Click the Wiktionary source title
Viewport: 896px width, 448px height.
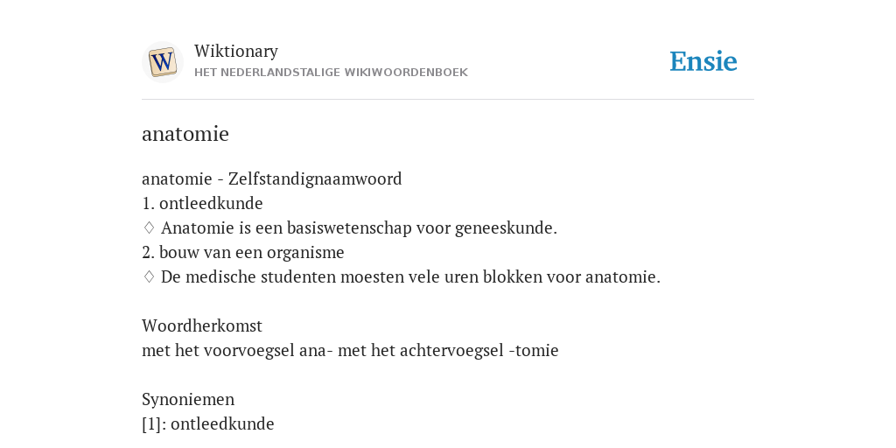236,51
